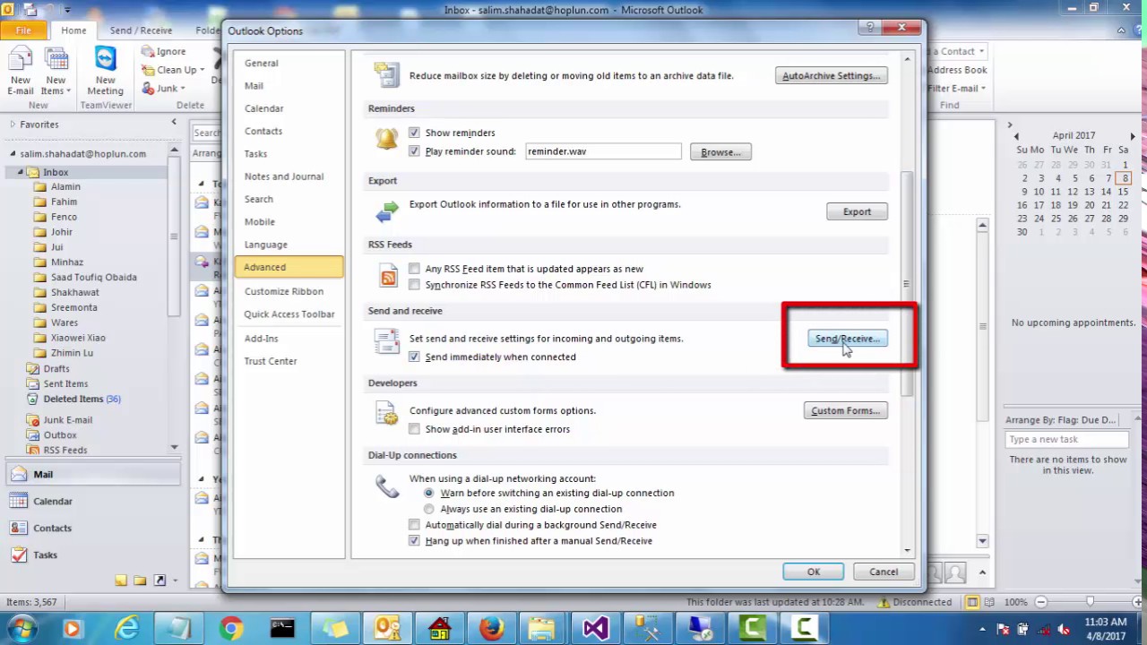Open the New Items dropdown arrow
Viewport: 1147px width, 645px height.
tap(68, 91)
